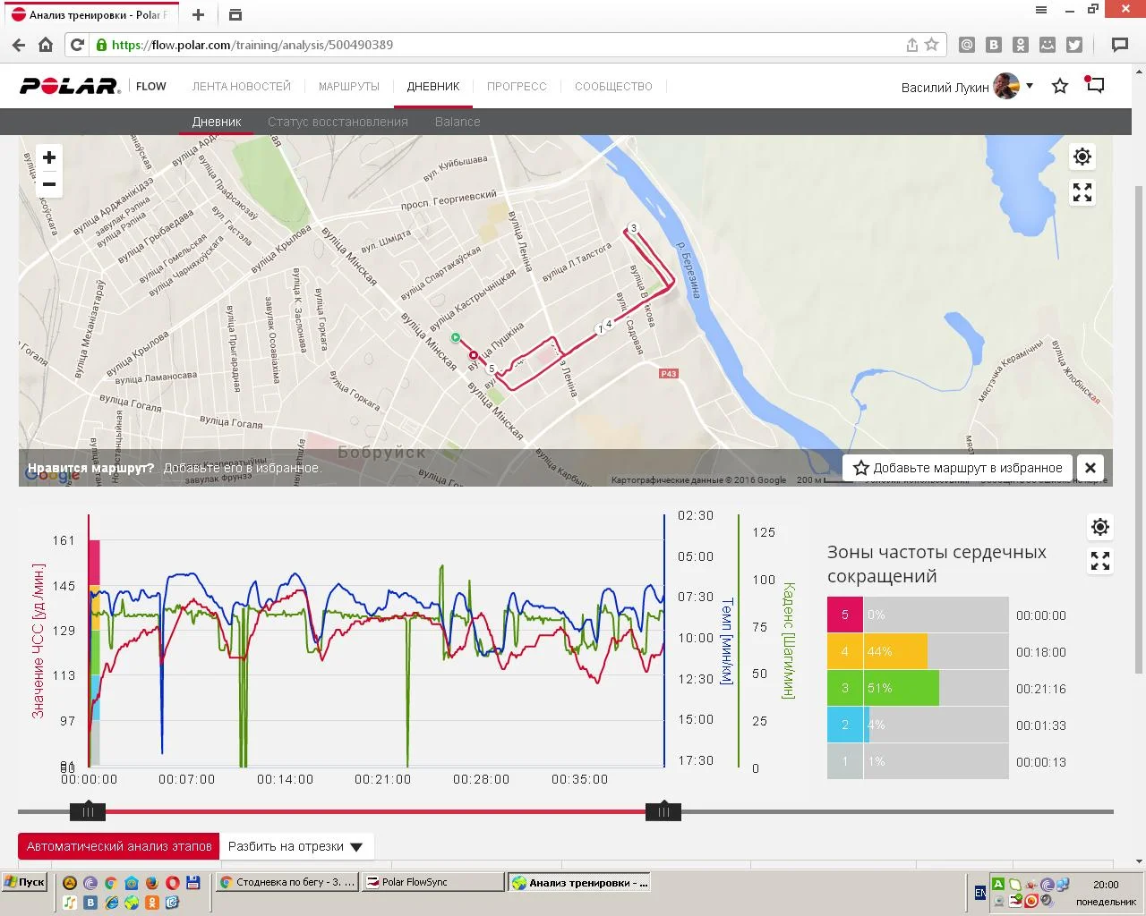Image resolution: width=1146 pixels, height=916 pixels.
Task: Zoom out on the route map
Action: click(x=49, y=185)
